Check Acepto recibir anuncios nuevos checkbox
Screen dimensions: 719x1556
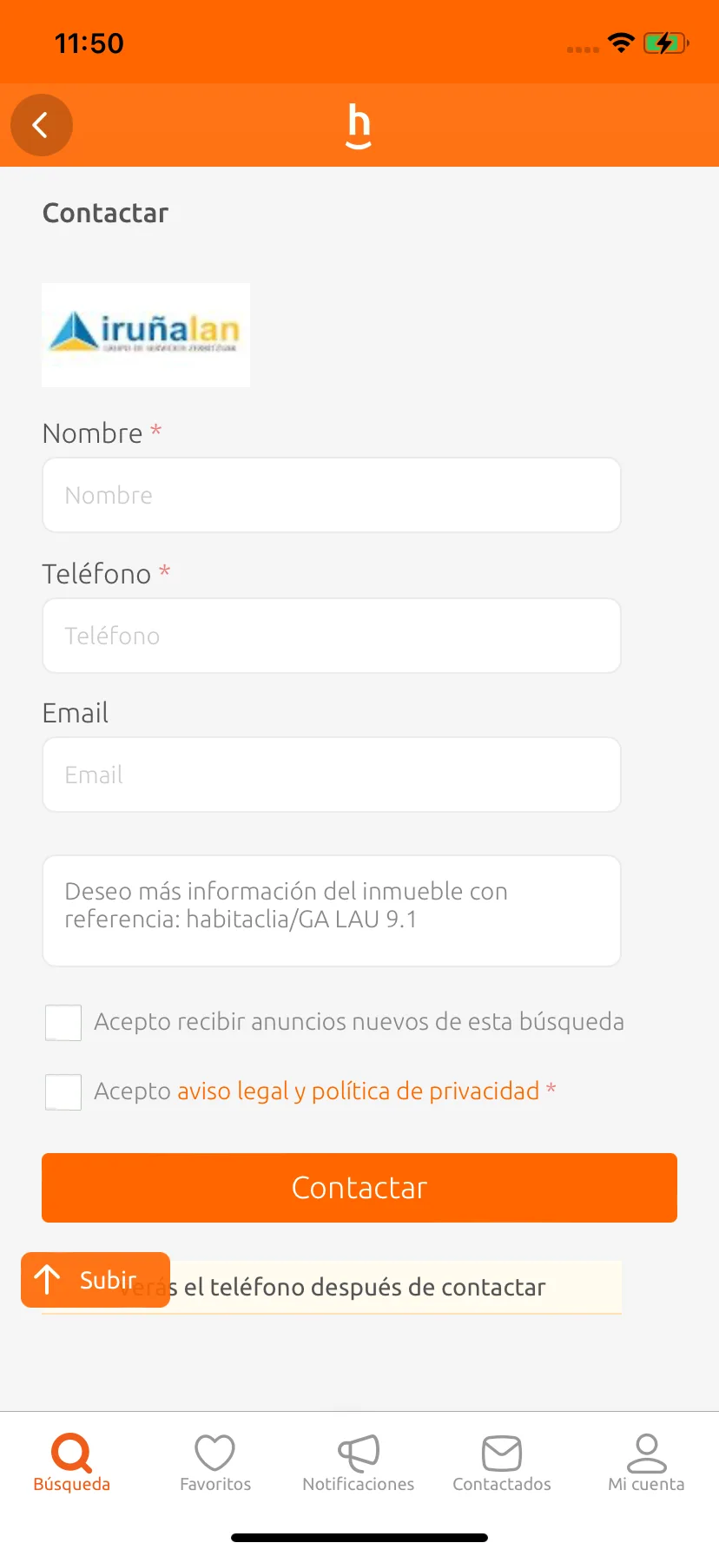pyautogui.click(x=63, y=1023)
